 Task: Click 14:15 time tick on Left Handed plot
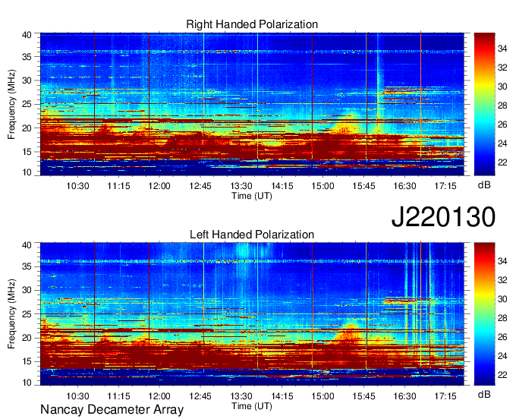282,396
